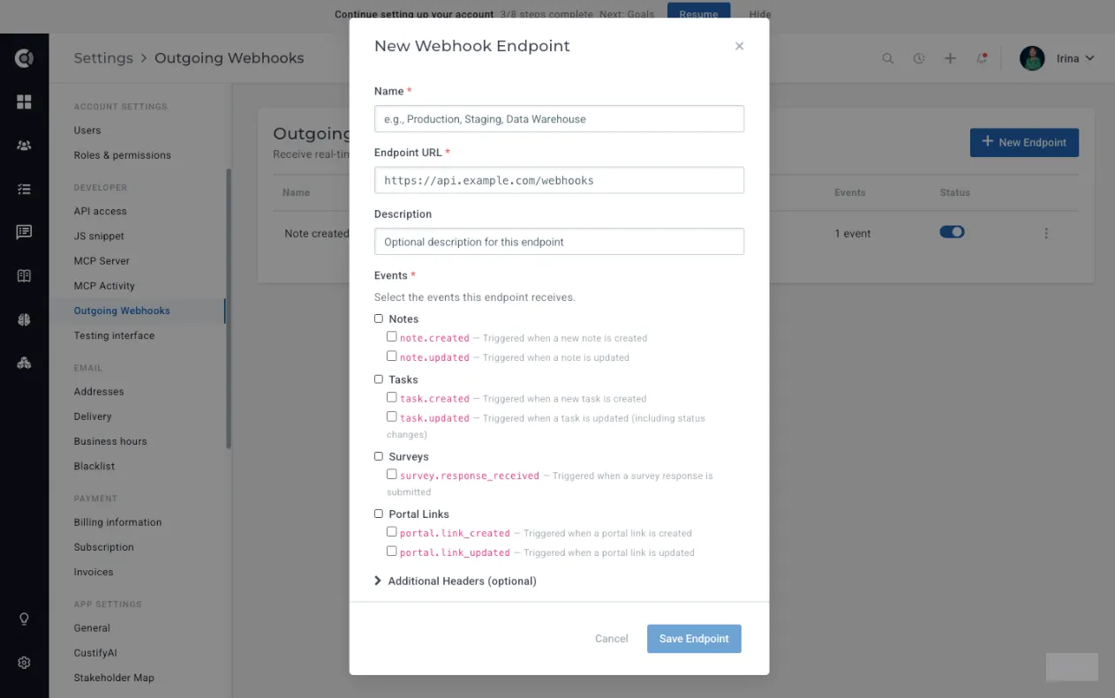
Task: Open the Irina user account dropdown
Action: point(1058,58)
